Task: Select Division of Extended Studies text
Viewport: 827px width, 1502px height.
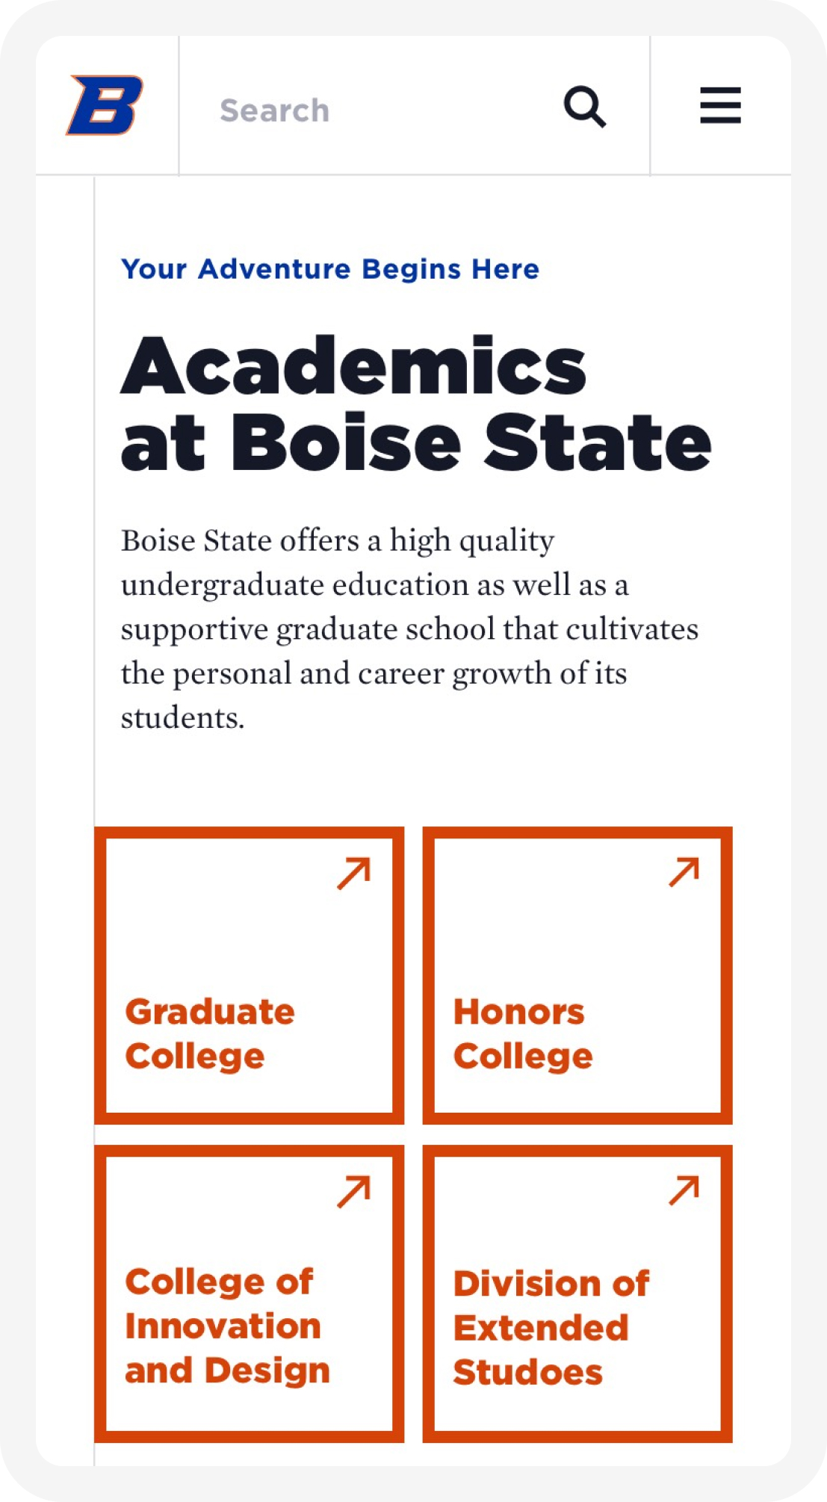Action: (x=551, y=1328)
